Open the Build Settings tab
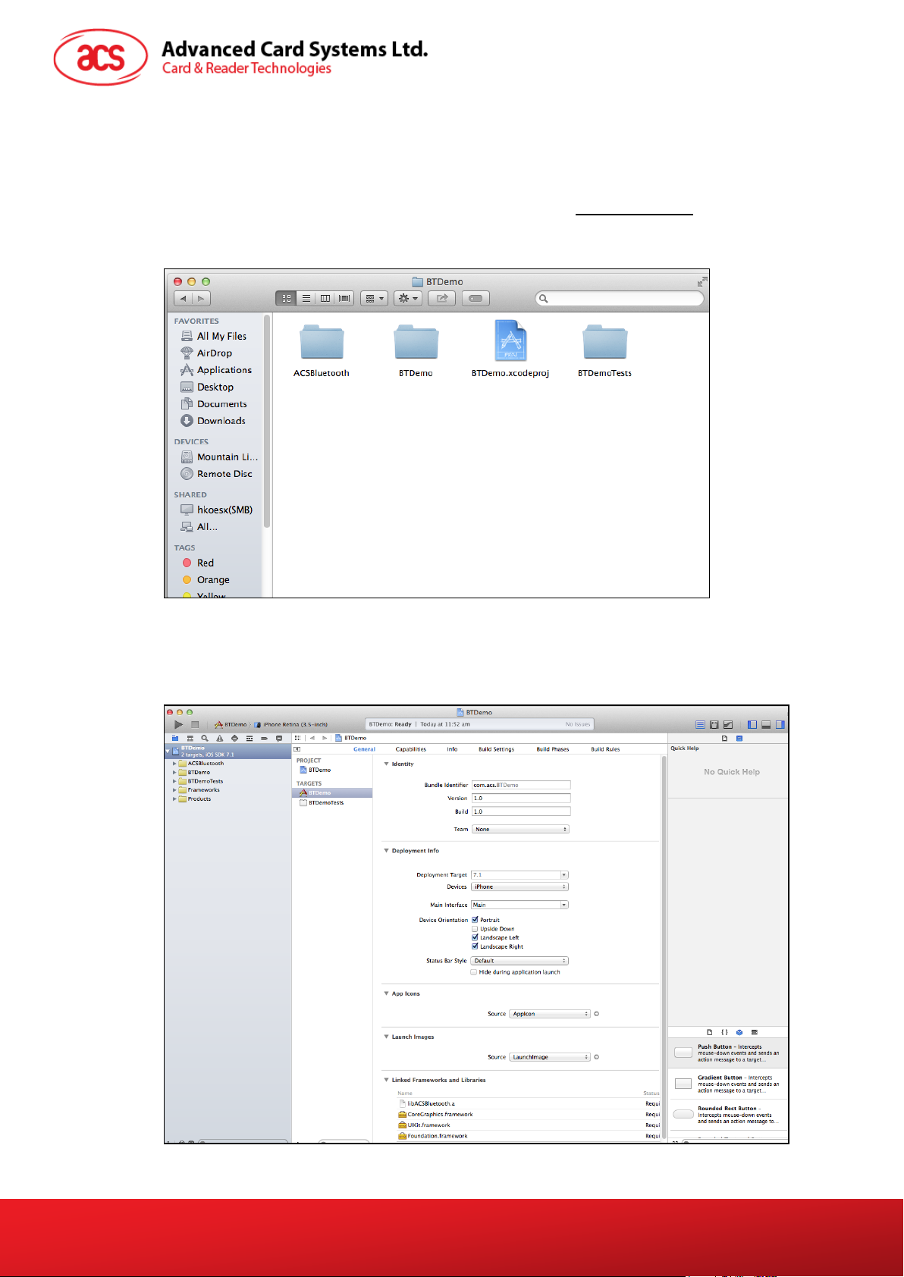The image size is (904, 1277). coord(496,749)
